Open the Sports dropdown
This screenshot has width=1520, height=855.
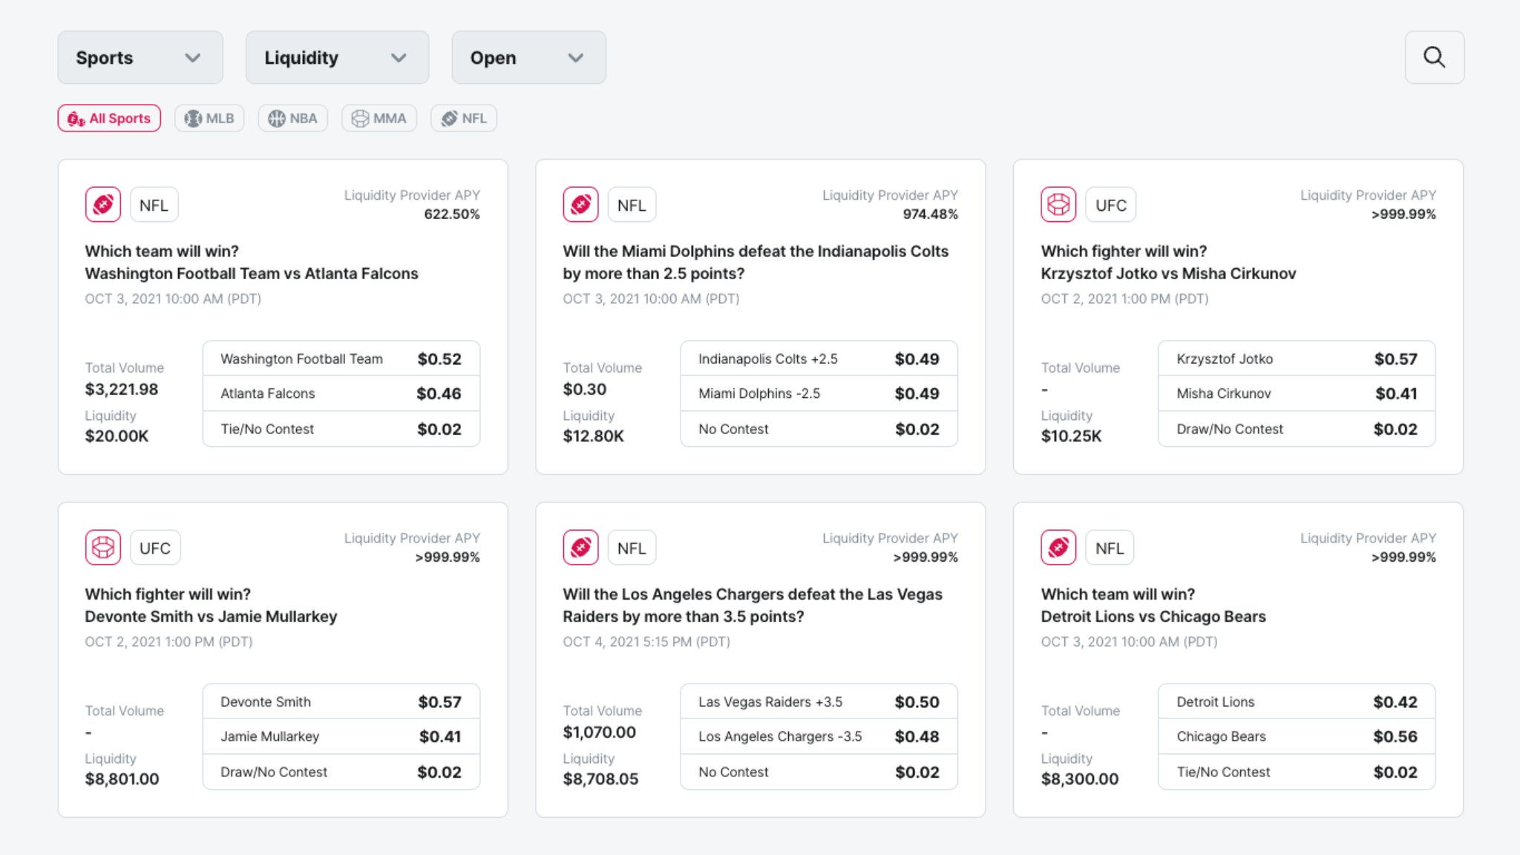point(140,57)
